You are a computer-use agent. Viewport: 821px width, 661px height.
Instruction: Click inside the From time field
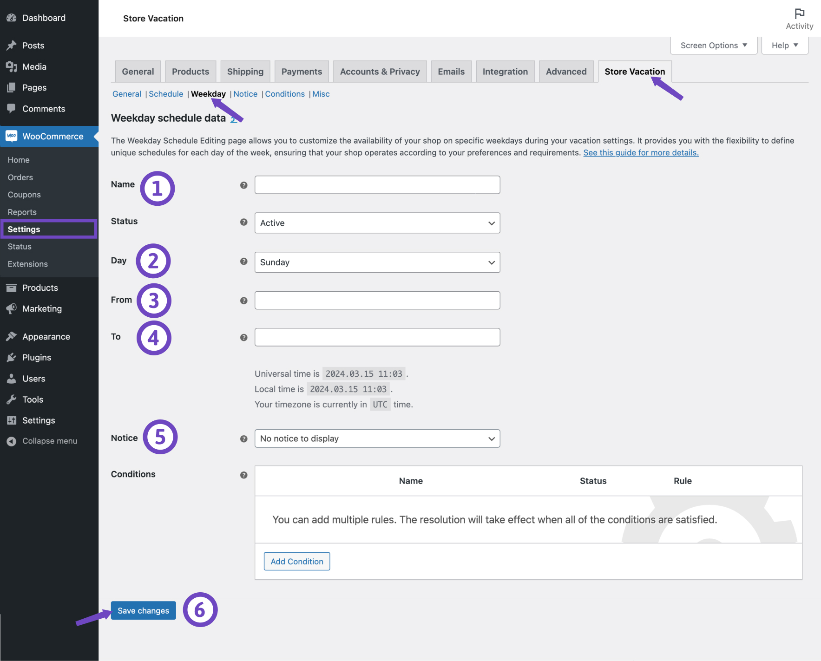tap(377, 300)
